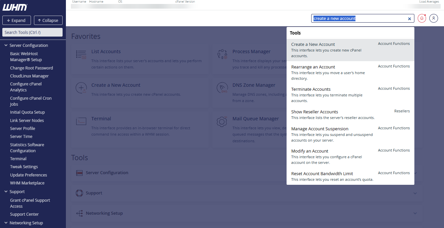The image size is (444, 228).
Task: Open Link Server Nodes
Action: coord(27,121)
